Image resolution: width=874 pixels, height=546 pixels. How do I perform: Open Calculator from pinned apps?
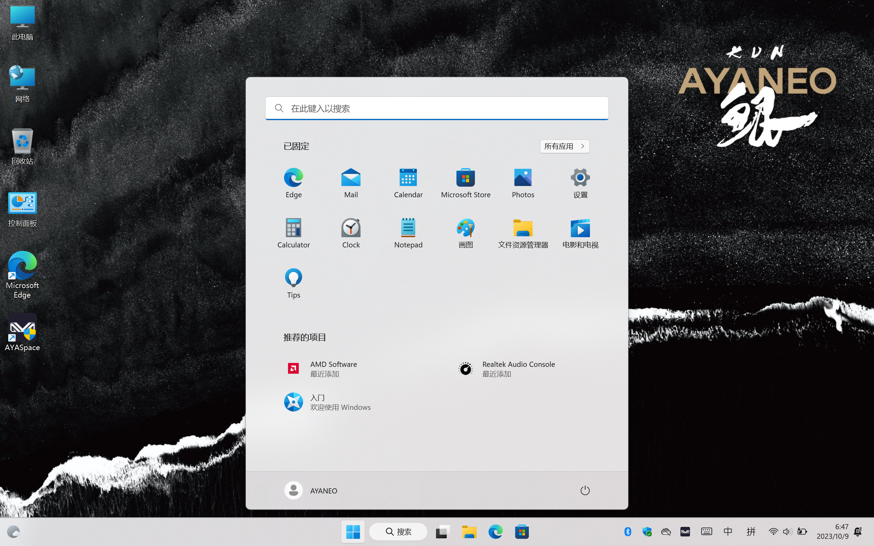click(293, 232)
